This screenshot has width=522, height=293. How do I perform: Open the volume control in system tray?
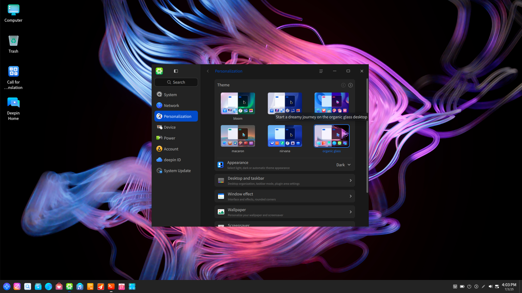point(490,286)
